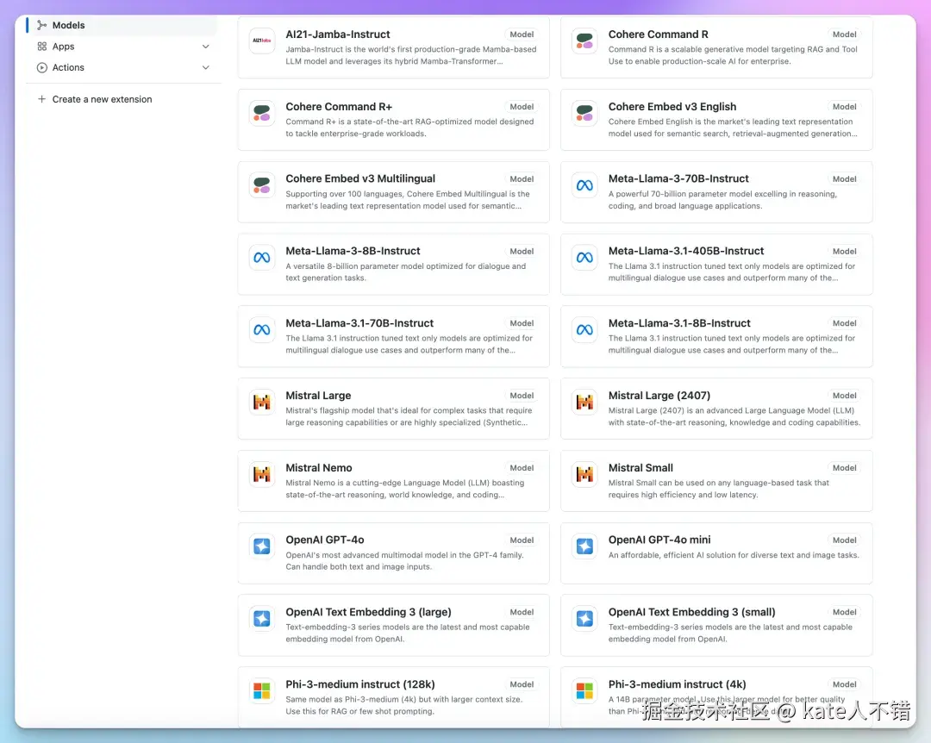Expand the Actions section chevron
Image resolution: width=931 pixels, height=743 pixels.
coord(205,68)
